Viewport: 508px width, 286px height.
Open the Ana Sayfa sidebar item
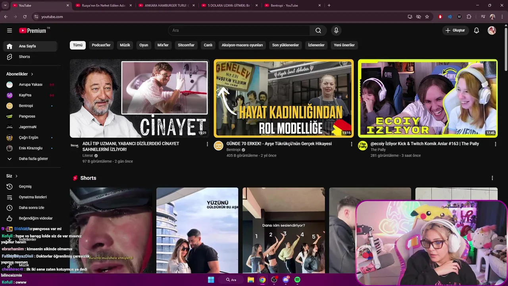point(30,46)
